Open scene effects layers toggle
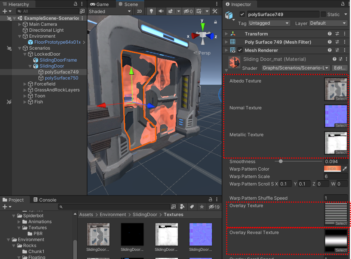Image resolution: width=351 pixels, height=259 pixels. point(170,11)
